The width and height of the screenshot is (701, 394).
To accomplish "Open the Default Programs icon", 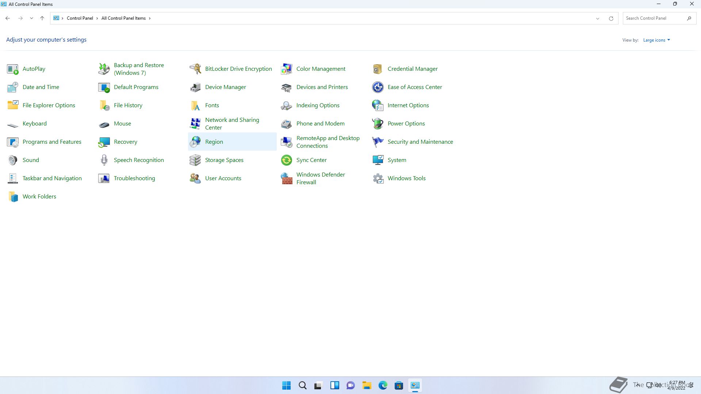I will [104, 87].
